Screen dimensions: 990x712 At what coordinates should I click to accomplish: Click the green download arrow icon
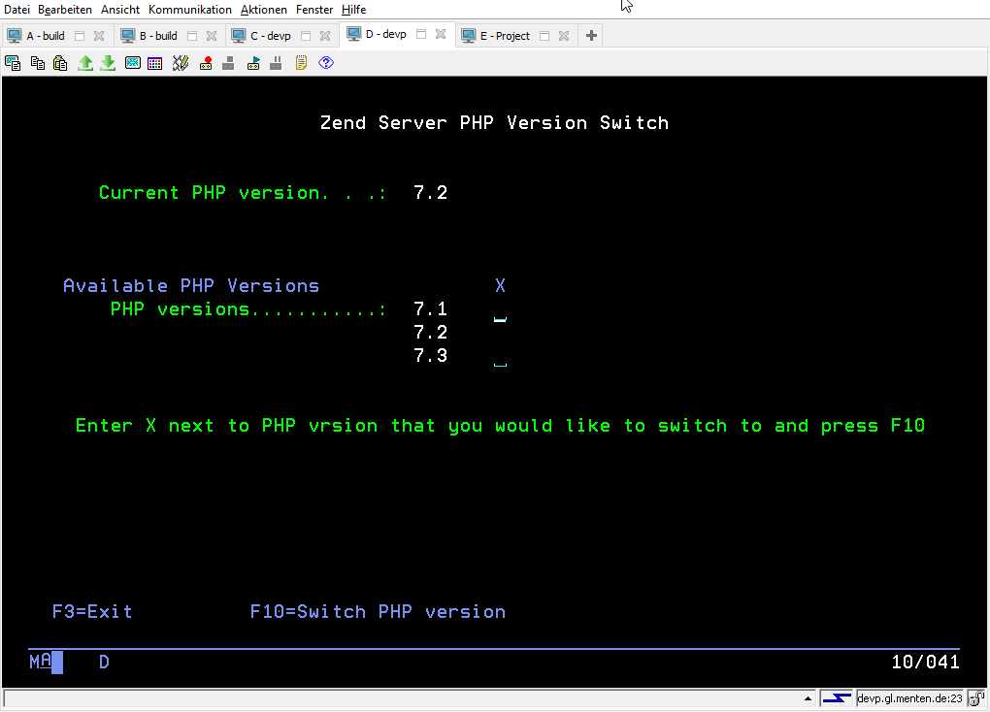coord(108,63)
